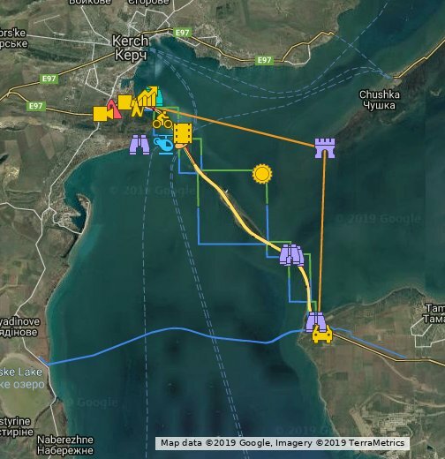Select the yellow cyclist marker
The height and width of the screenshot is (459, 445).
click(x=162, y=121)
